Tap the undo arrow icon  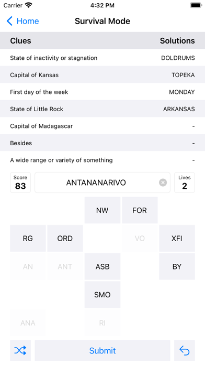185,350
